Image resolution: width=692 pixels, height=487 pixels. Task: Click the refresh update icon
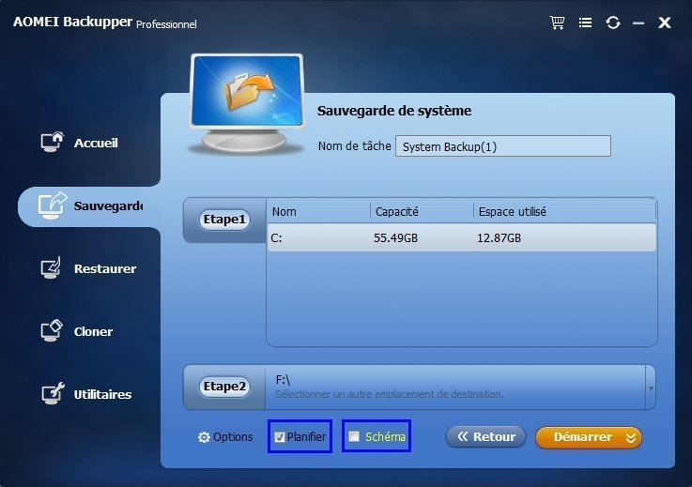pos(613,23)
